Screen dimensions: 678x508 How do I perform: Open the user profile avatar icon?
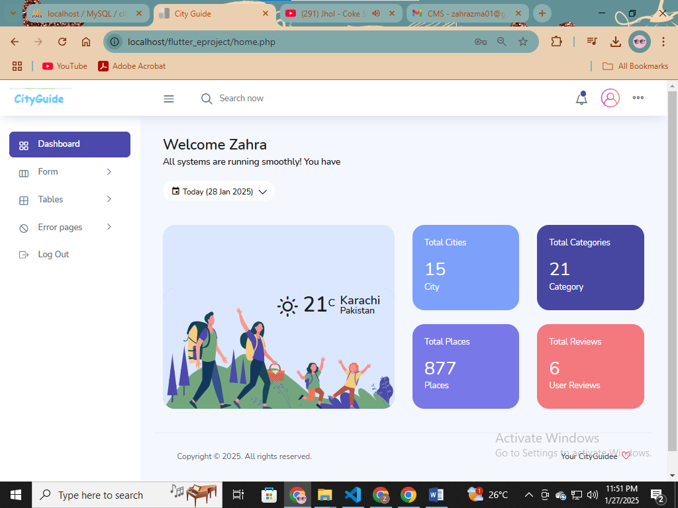point(610,98)
